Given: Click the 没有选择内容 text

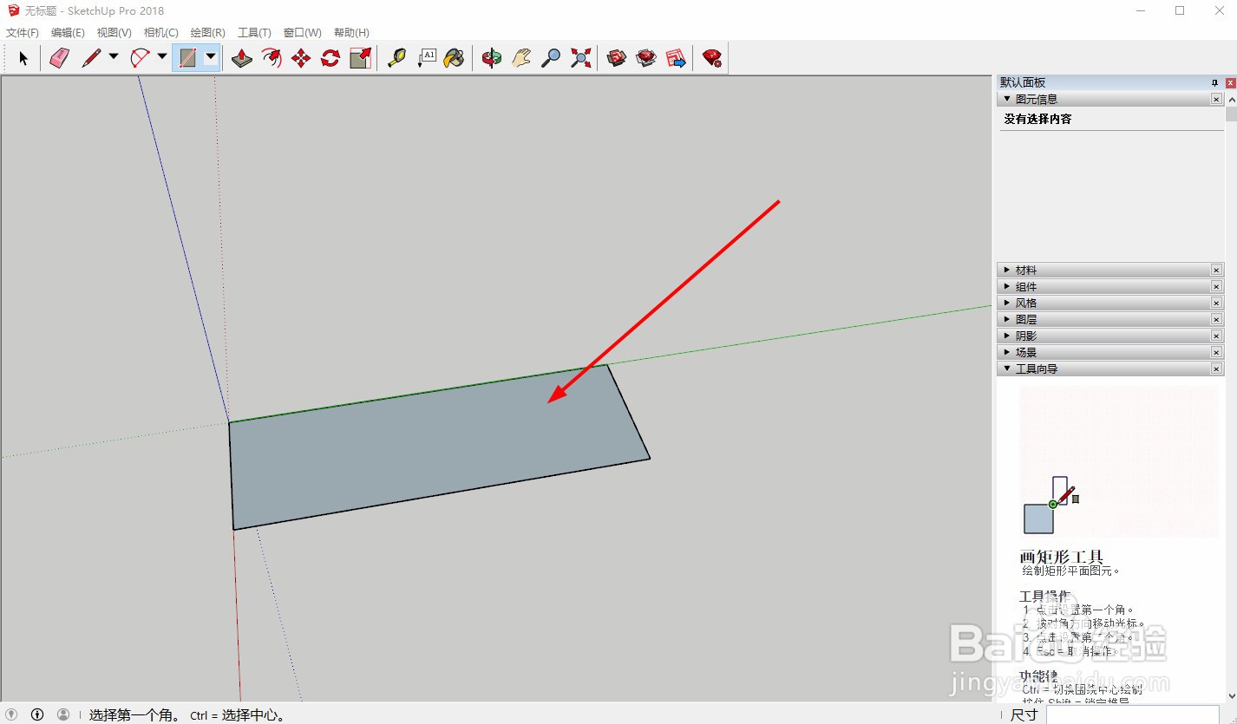Looking at the screenshot, I should pyautogui.click(x=1037, y=119).
